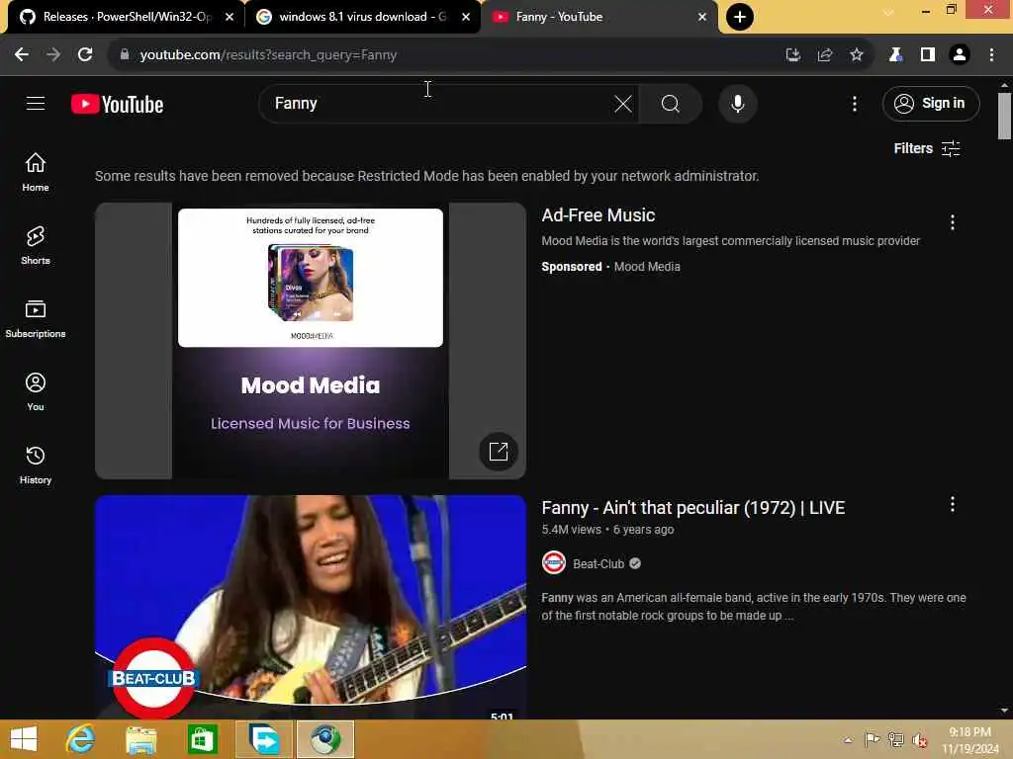Reload the page with the refresh icon

pyautogui.click(x=85, y=55)
